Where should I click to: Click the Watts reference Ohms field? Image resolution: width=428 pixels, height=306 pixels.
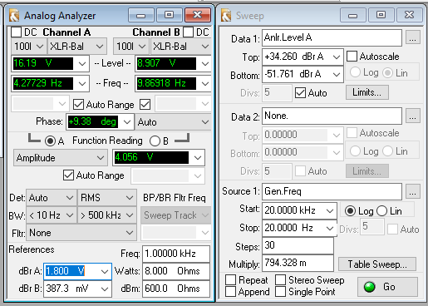176,271
